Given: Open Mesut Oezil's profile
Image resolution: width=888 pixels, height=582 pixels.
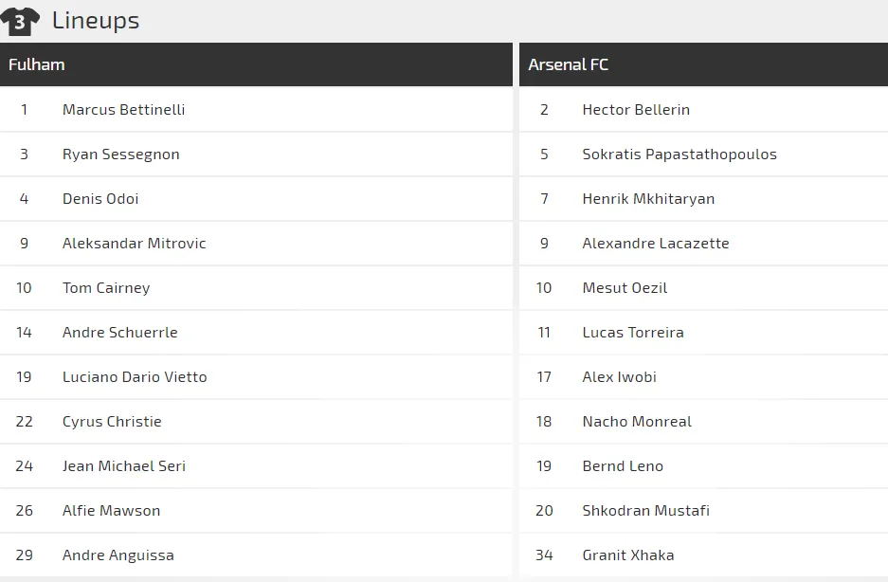Looking at the screenshot, I should pyautogui.click(x=625, y=288).
